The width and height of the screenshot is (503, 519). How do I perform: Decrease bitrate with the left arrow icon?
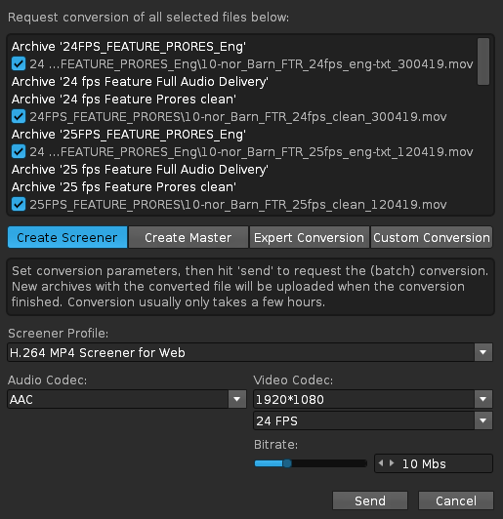(381, 463)
